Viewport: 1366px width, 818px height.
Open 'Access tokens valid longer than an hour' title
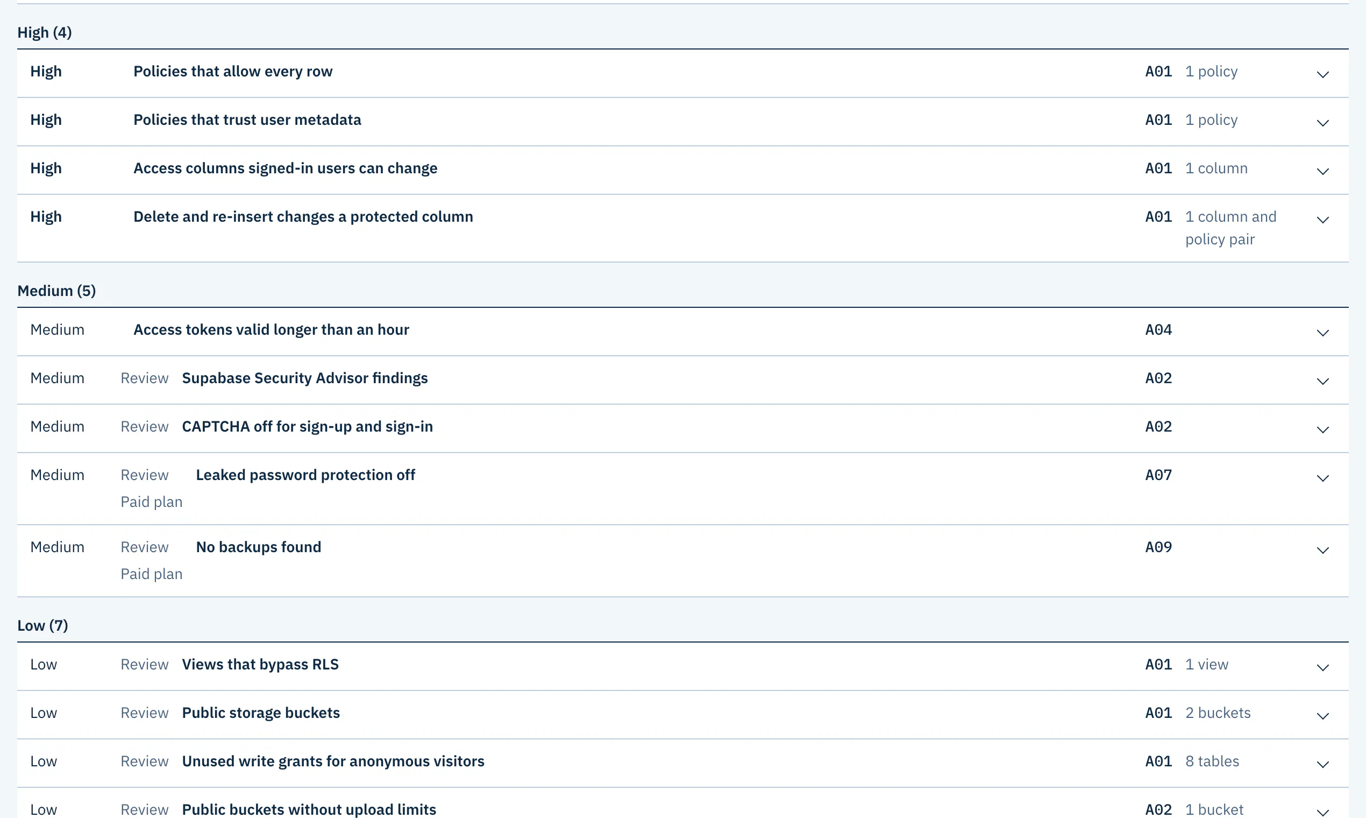pyautogui.click(x=271, y=330)
